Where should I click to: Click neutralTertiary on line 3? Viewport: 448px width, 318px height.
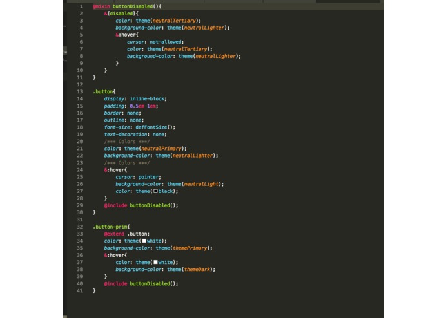[x=174, y=21]
